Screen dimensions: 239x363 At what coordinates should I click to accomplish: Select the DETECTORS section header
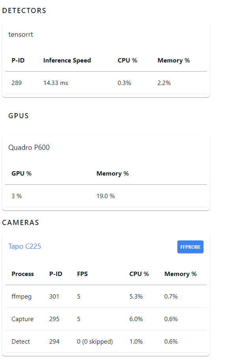[x=24, y=10]
